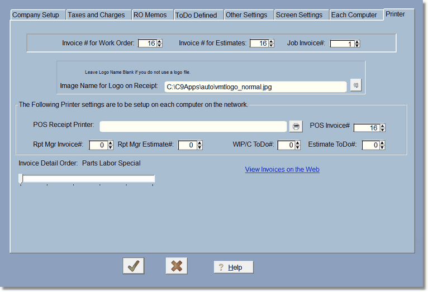Viewport: 428px width, 292px height.
Task: Click the POS Receipt Printer field
Action: (x=193, y=127)
